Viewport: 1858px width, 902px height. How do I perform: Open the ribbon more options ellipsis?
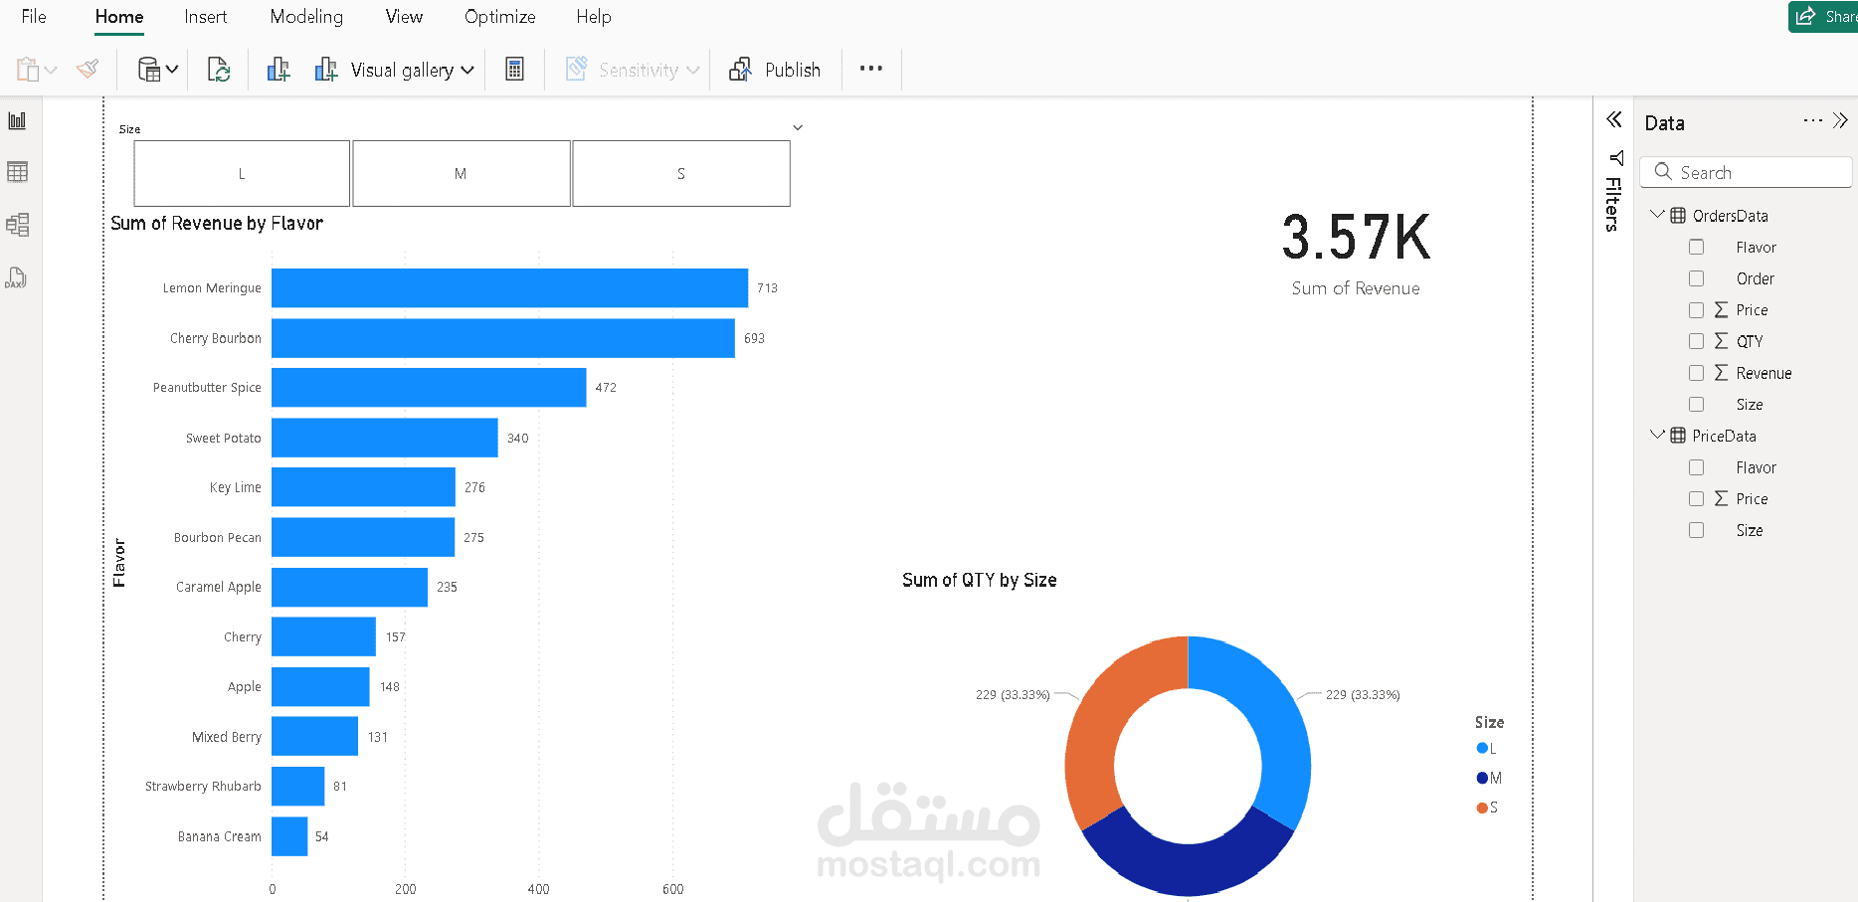[x=871, y=69]
